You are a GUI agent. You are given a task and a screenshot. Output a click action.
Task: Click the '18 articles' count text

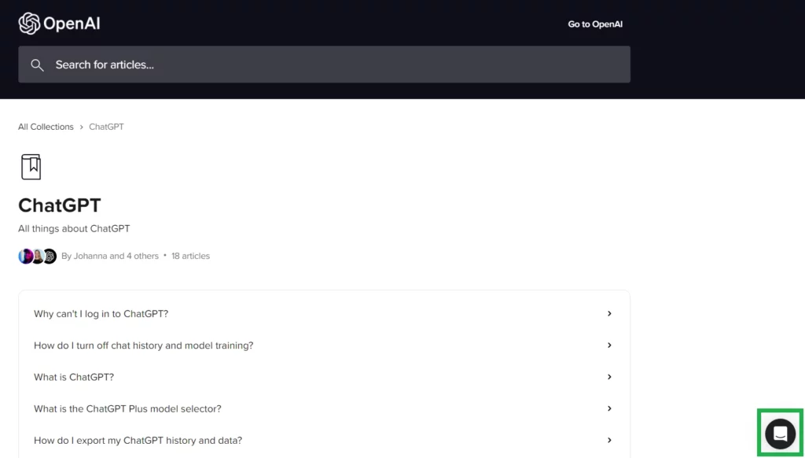click(x=190, y=256)
